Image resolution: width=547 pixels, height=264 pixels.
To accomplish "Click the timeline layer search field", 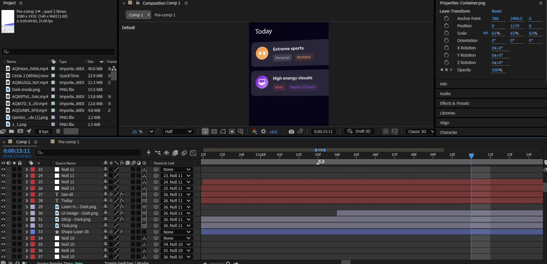I will pyautogui.click(x=88, y=152).
